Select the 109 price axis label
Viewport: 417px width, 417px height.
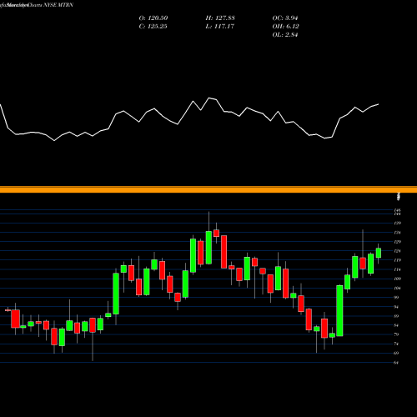point(398,279)
